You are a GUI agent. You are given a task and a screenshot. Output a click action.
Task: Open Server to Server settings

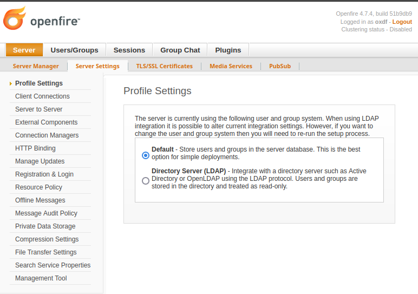coord(38,109)
